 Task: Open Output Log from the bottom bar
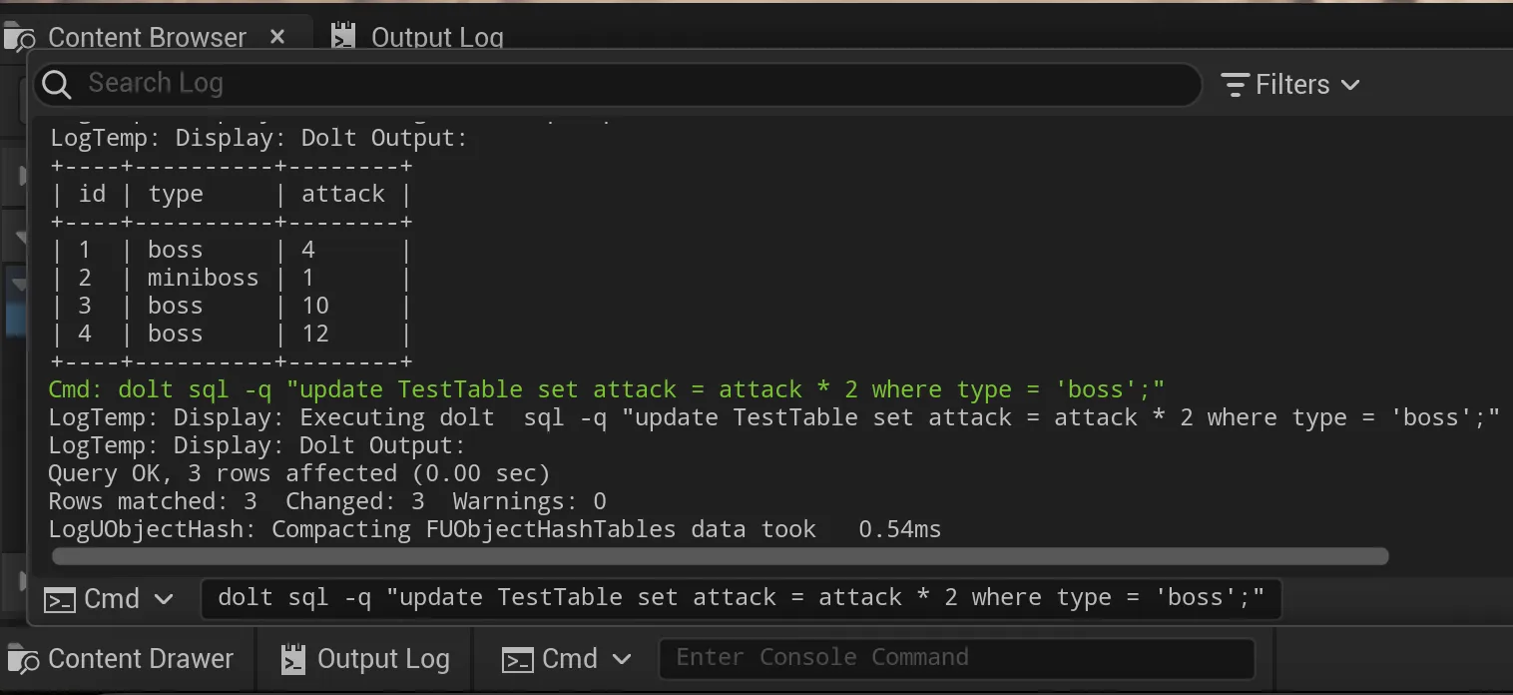click(382, 659)
